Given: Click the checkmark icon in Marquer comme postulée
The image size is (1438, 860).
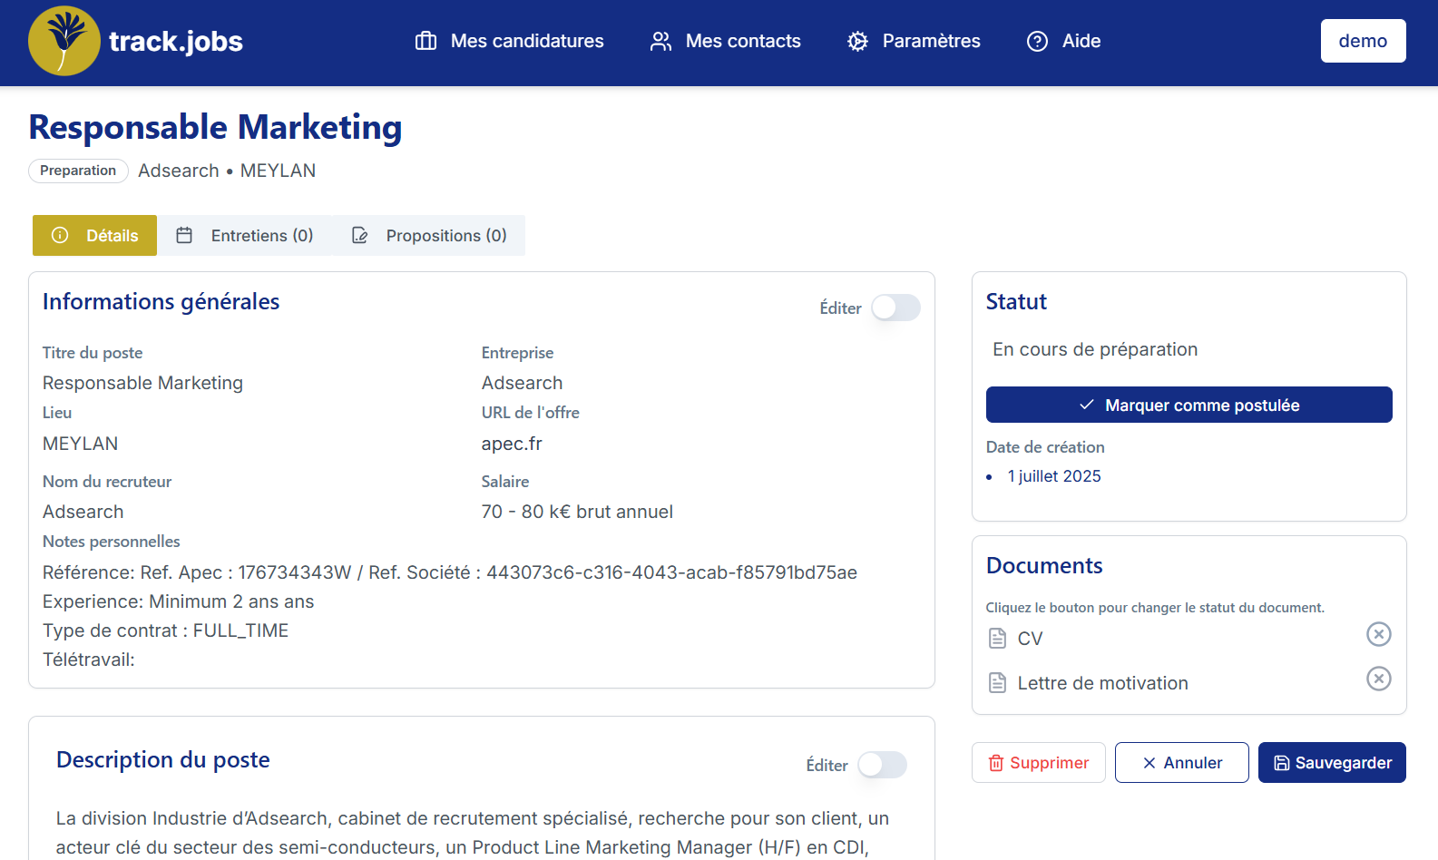Looking at the screenshot, I should click(x=1086, y=405).
